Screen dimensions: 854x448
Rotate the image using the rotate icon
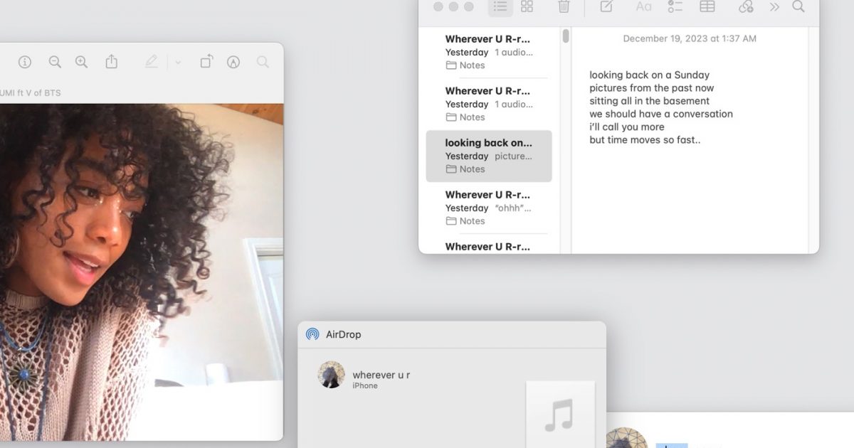(206, 62)
